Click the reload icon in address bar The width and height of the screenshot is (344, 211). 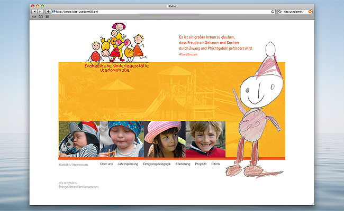pyautogui.click(x=273, y=12)
